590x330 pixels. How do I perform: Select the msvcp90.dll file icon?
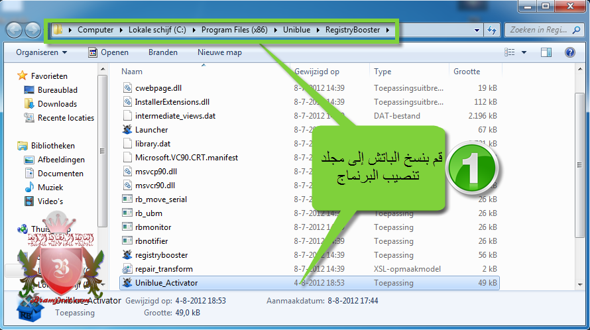click(x=127, y=172)
